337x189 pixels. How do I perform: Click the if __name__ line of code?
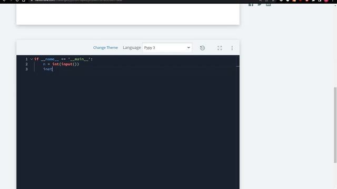(x=63, y=59)
